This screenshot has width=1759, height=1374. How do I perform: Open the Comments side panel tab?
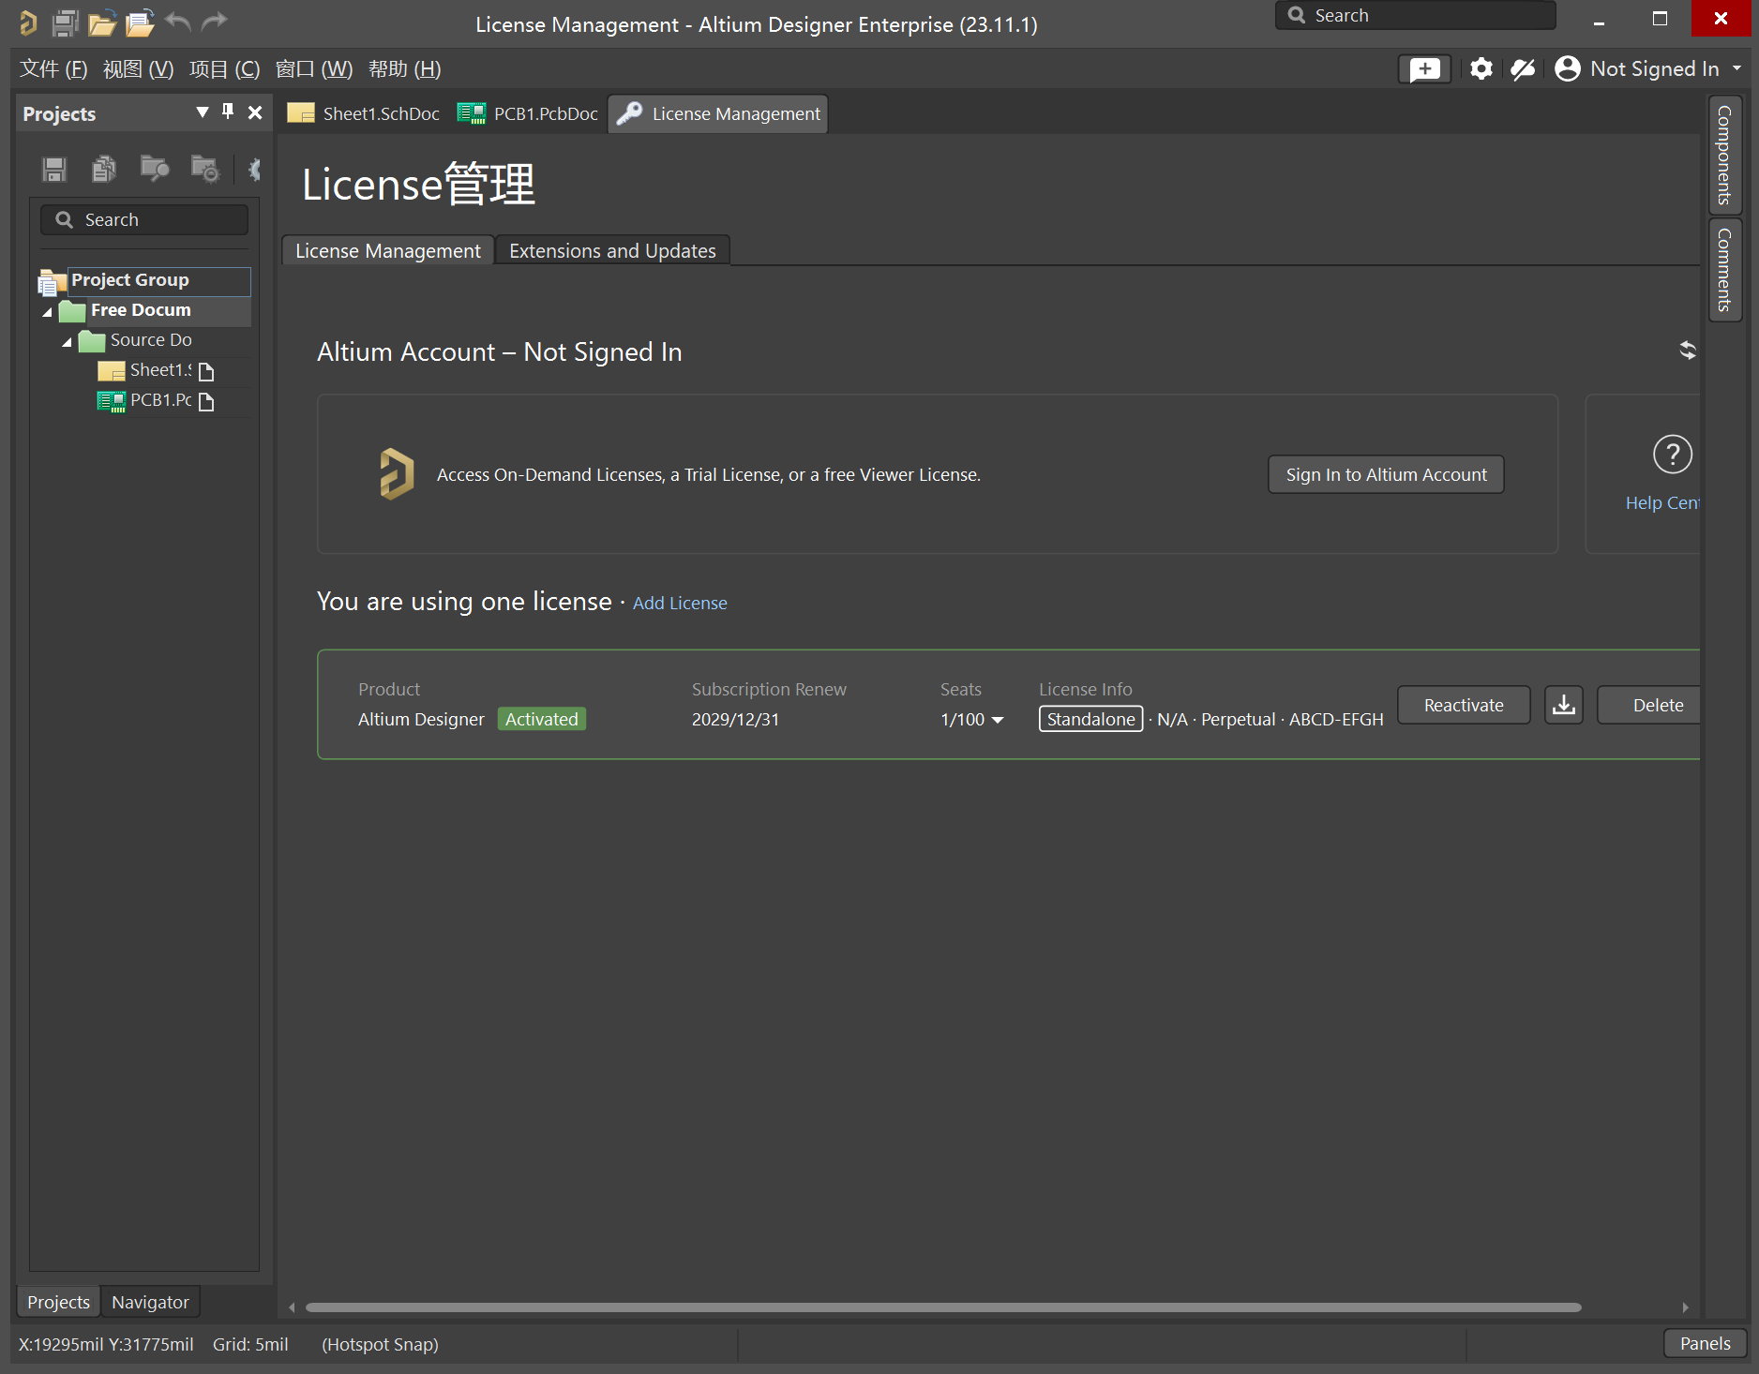pyautogui.click(x=1725, y=270)
